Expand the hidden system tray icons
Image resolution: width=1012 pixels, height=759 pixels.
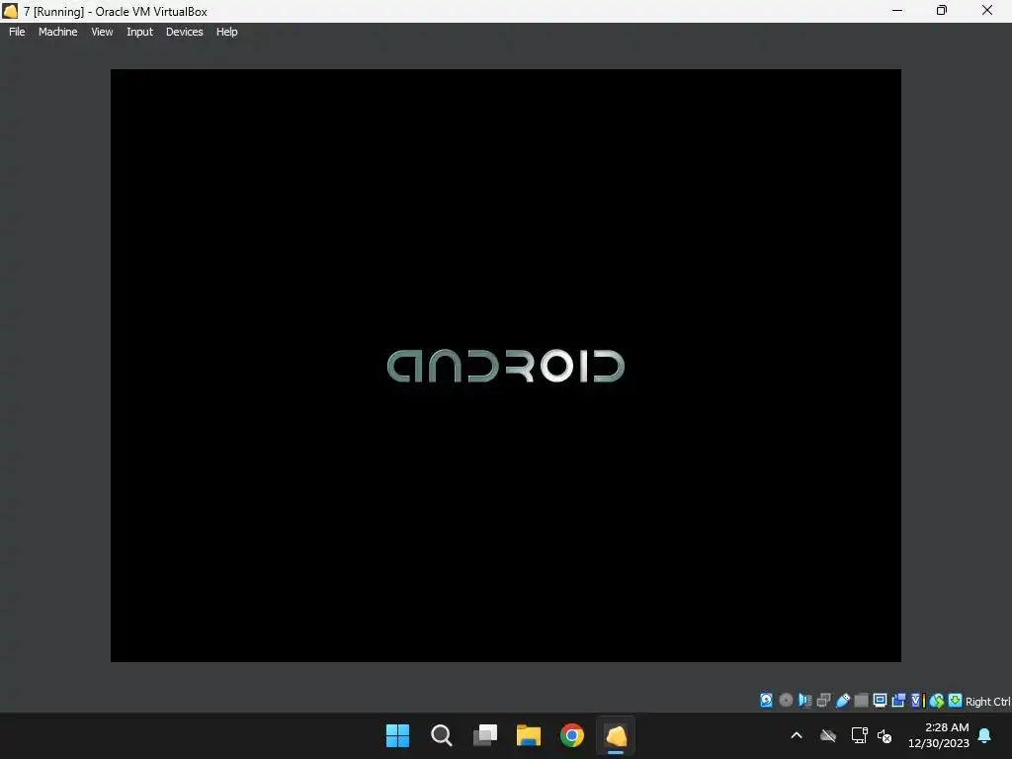797,735
